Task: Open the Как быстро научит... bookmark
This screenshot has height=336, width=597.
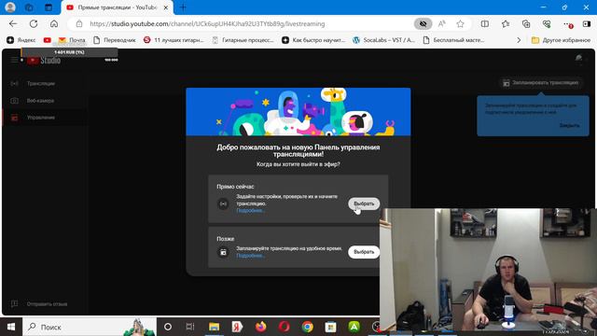Action: (313, 40)
